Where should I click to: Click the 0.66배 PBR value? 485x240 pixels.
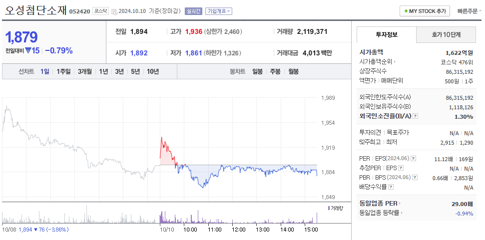tap(441, 178)
